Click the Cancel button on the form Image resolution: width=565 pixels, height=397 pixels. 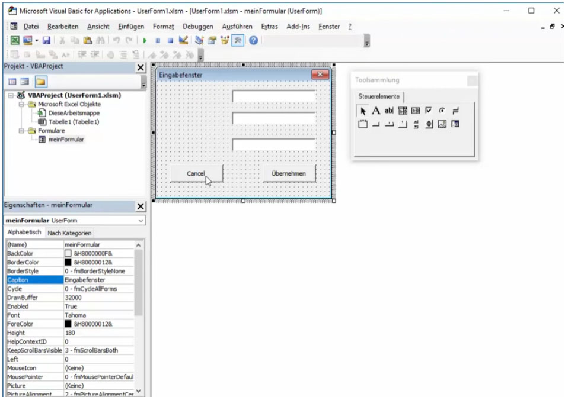pos(196,174)
